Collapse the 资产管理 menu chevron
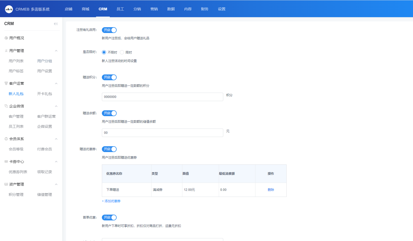 click(x=56, y=184)
